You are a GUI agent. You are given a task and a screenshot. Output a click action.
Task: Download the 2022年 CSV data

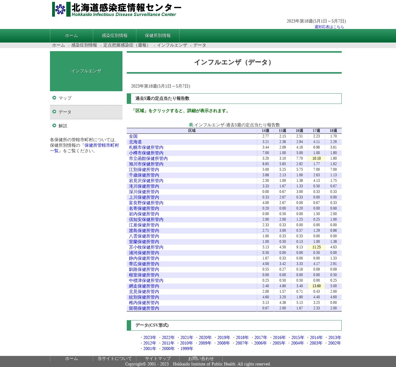click(x=168, y=337)
